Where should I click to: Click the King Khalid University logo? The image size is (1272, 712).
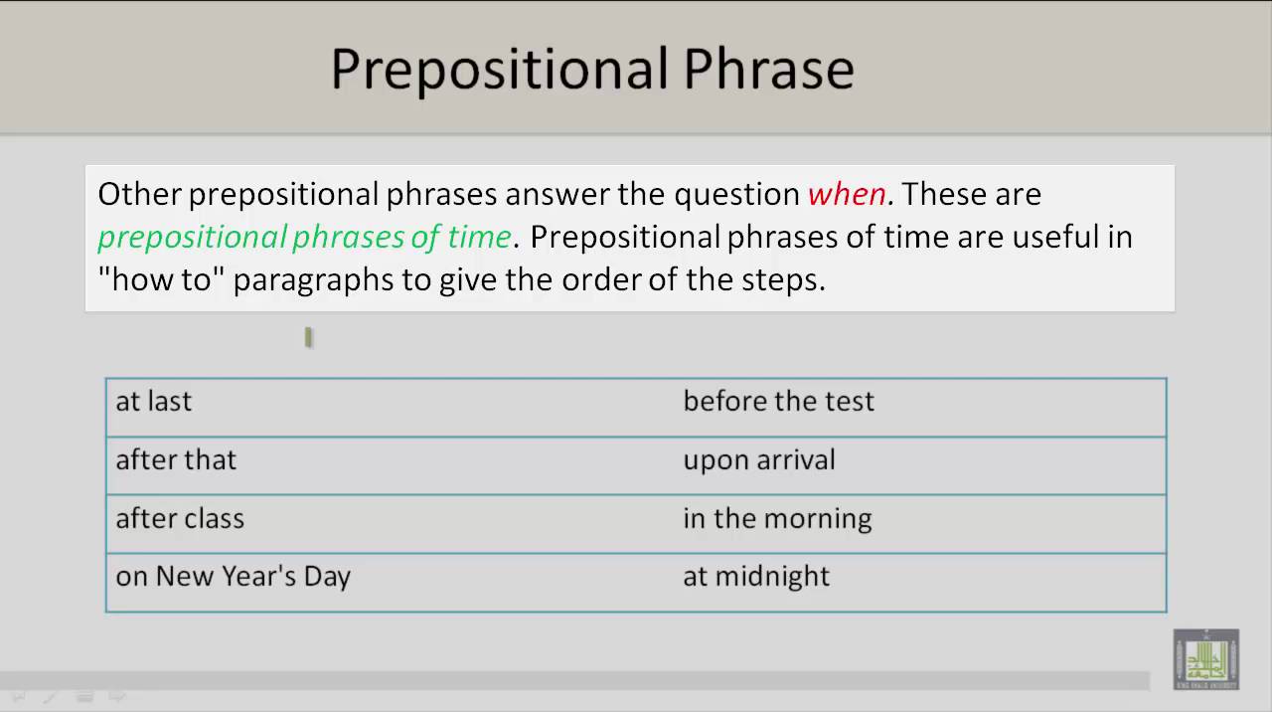[1205, 659]
